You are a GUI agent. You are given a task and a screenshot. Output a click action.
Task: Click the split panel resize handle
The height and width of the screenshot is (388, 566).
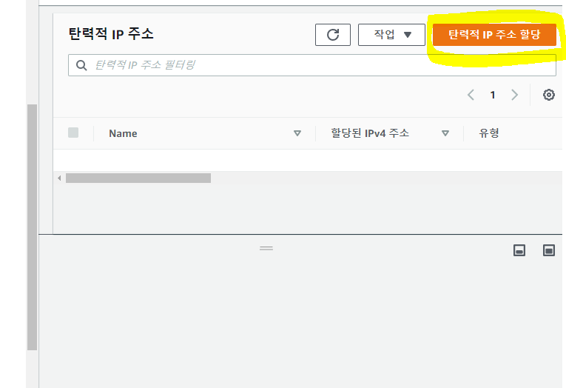pos(266,248)
